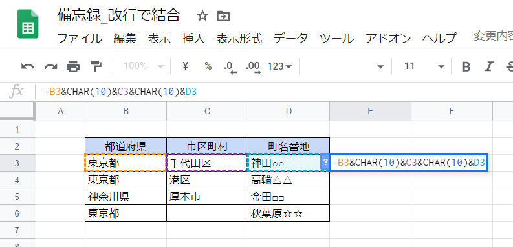Select cell 金田□□

(x=289, y=197)
